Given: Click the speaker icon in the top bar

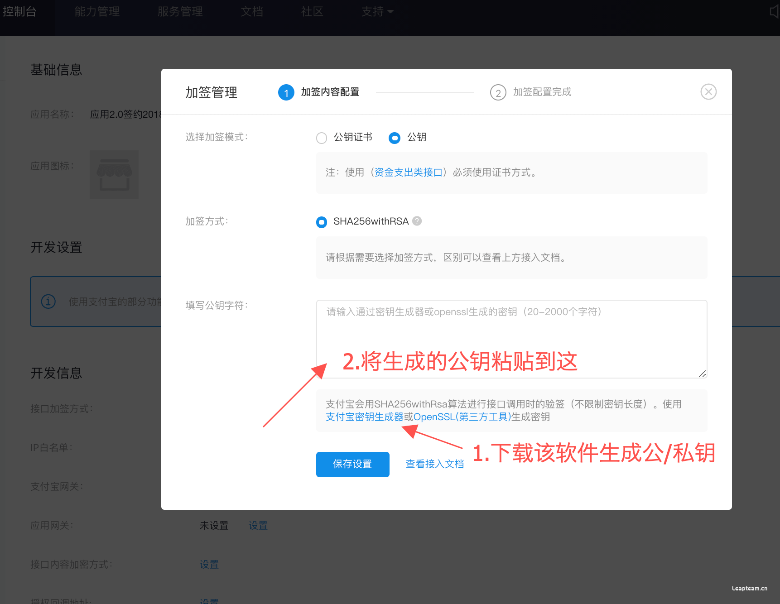Looking at the screenshot, I should click(x=774, y=12).
